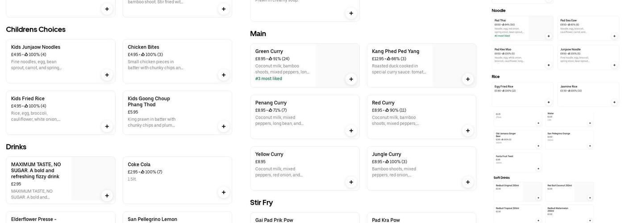Add Kang Phed Ped Yang to order
Viewport: 625px width, 223px height.
(x=468, y=79)
